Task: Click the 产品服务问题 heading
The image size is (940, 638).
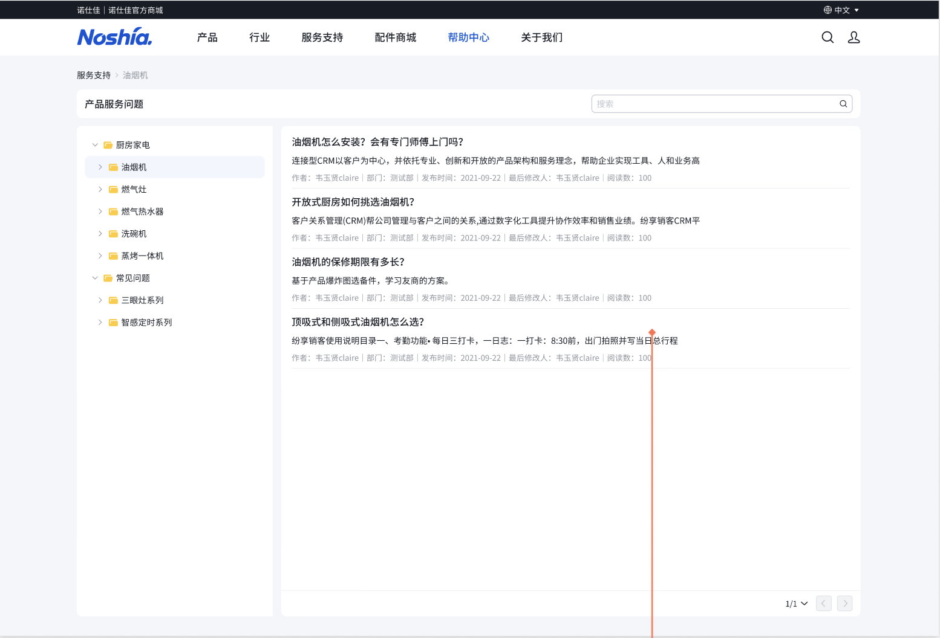Action: click(x=114, y=104)
